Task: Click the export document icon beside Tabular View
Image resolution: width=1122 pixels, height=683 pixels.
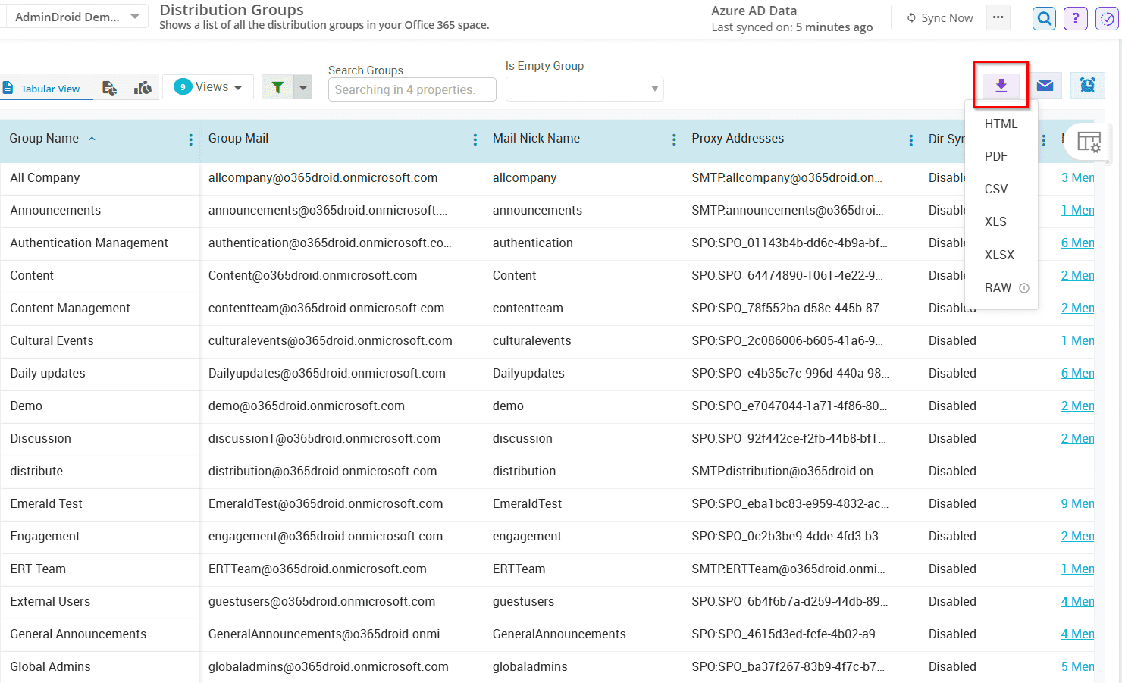Action: coord(109,88)
